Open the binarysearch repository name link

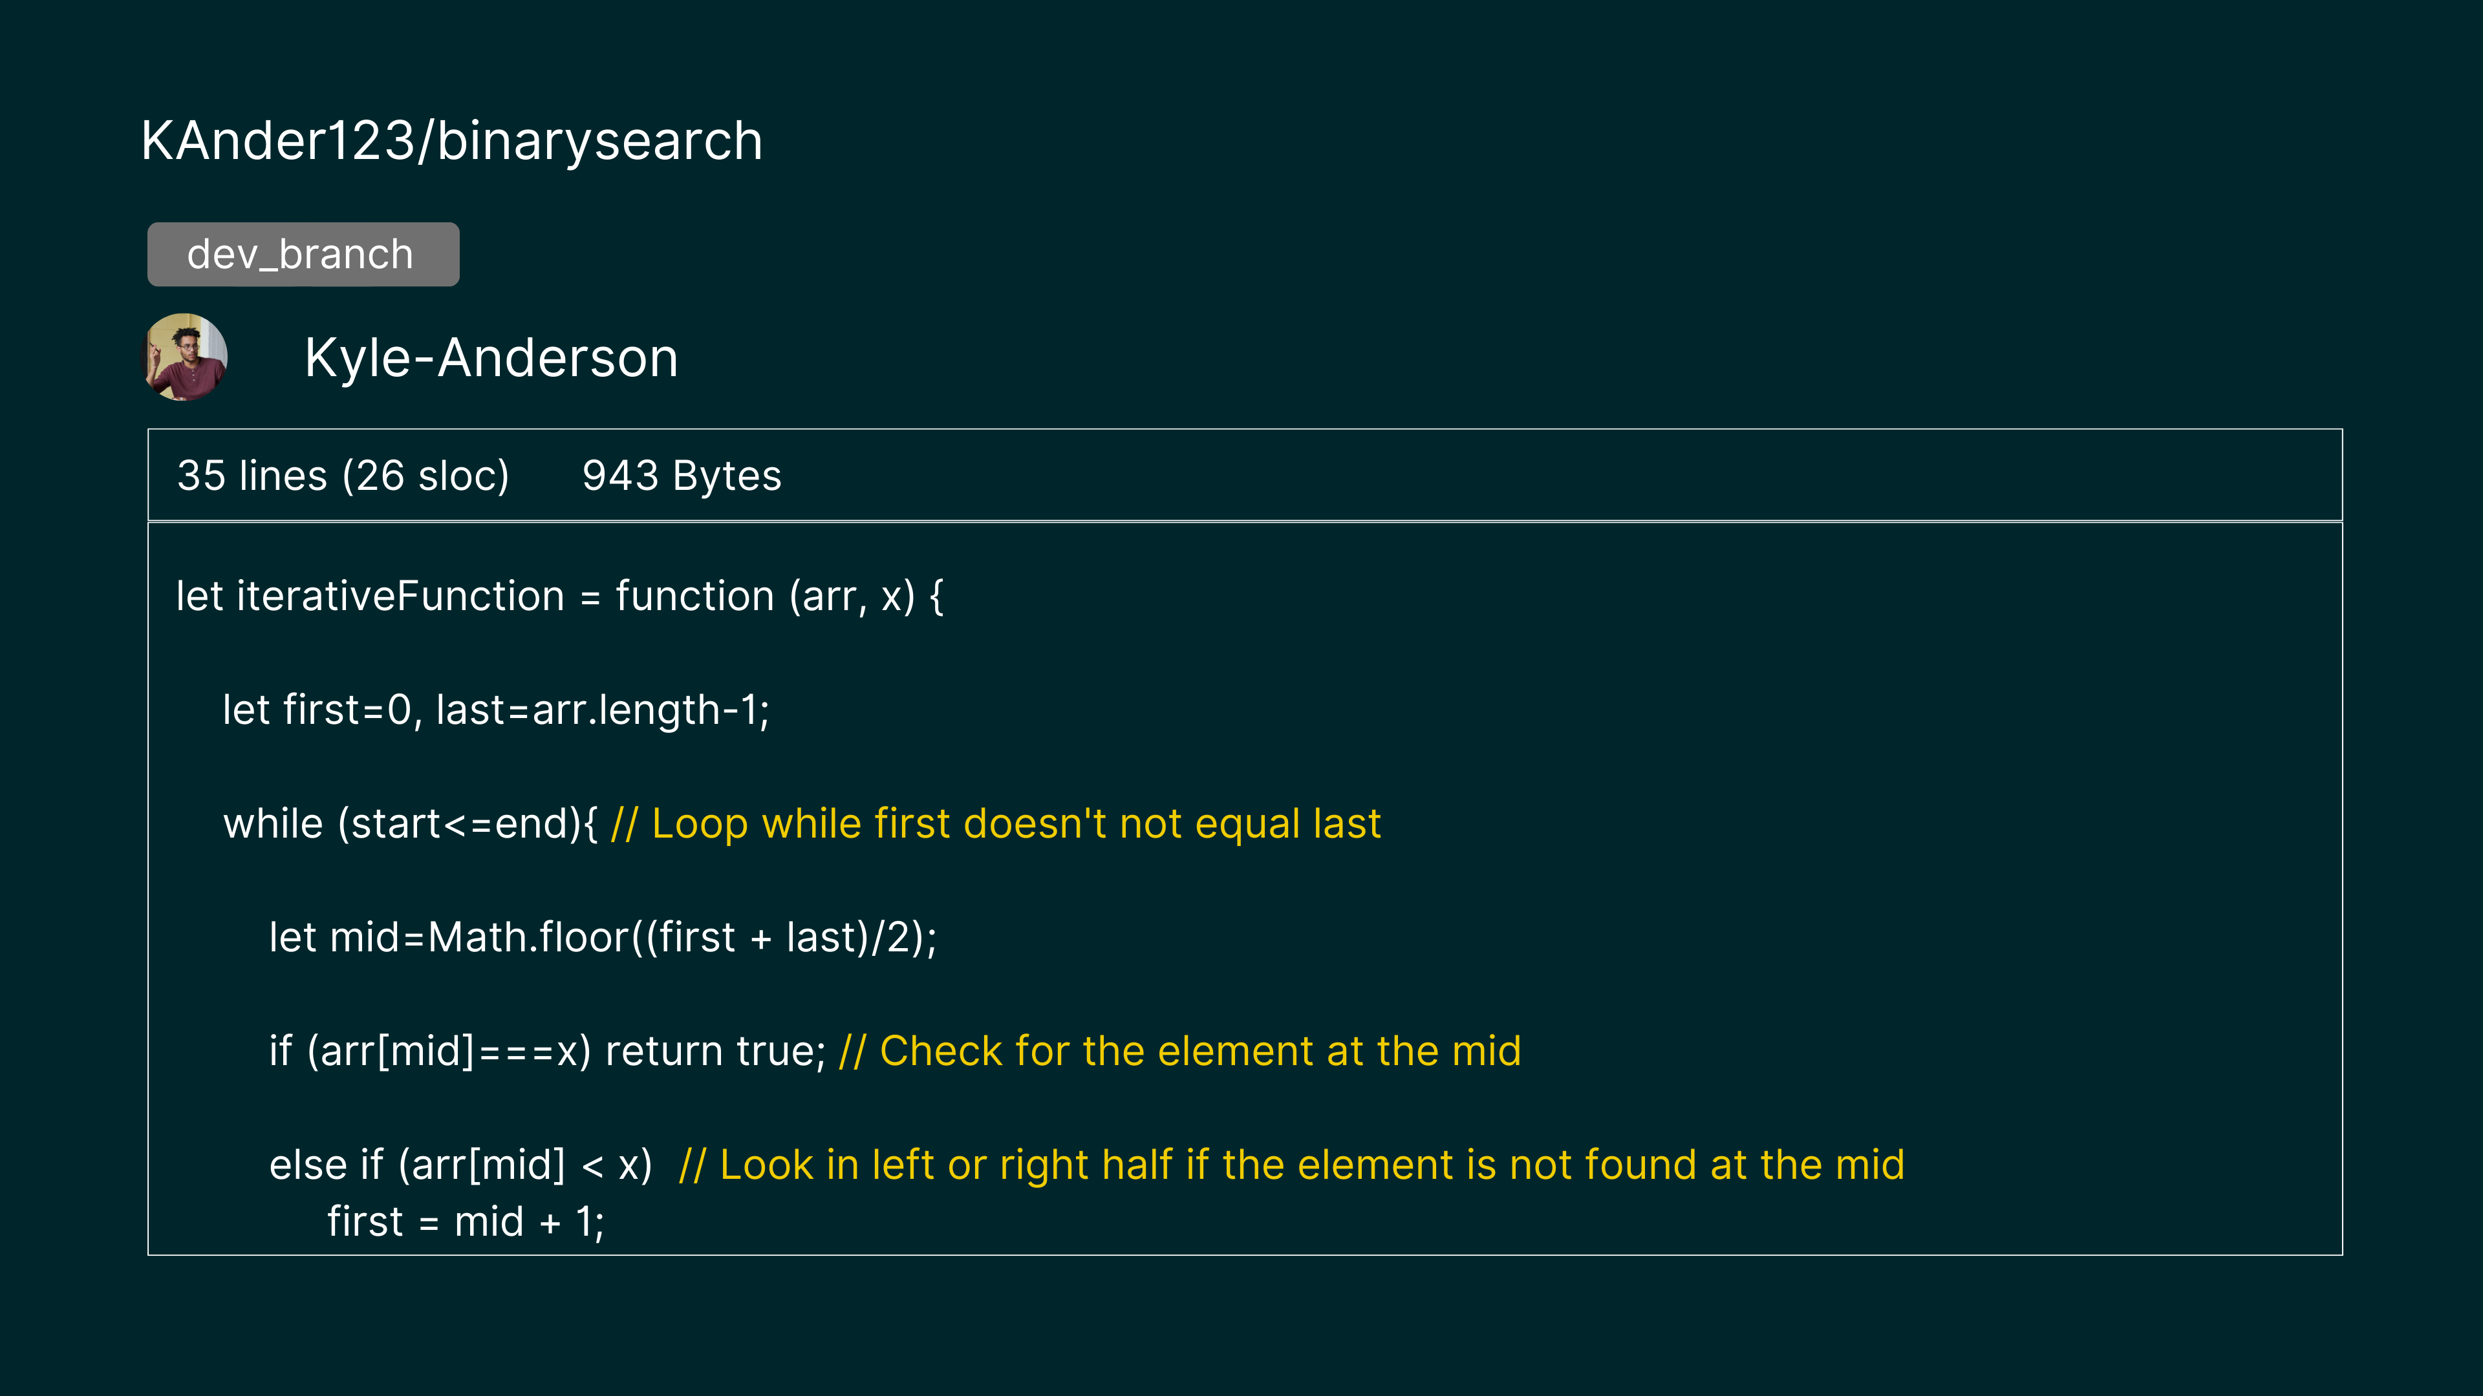coord(599,141)
